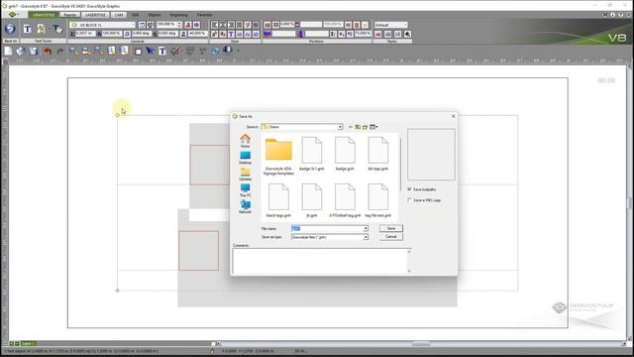Select the jb.gnh file

312,200
